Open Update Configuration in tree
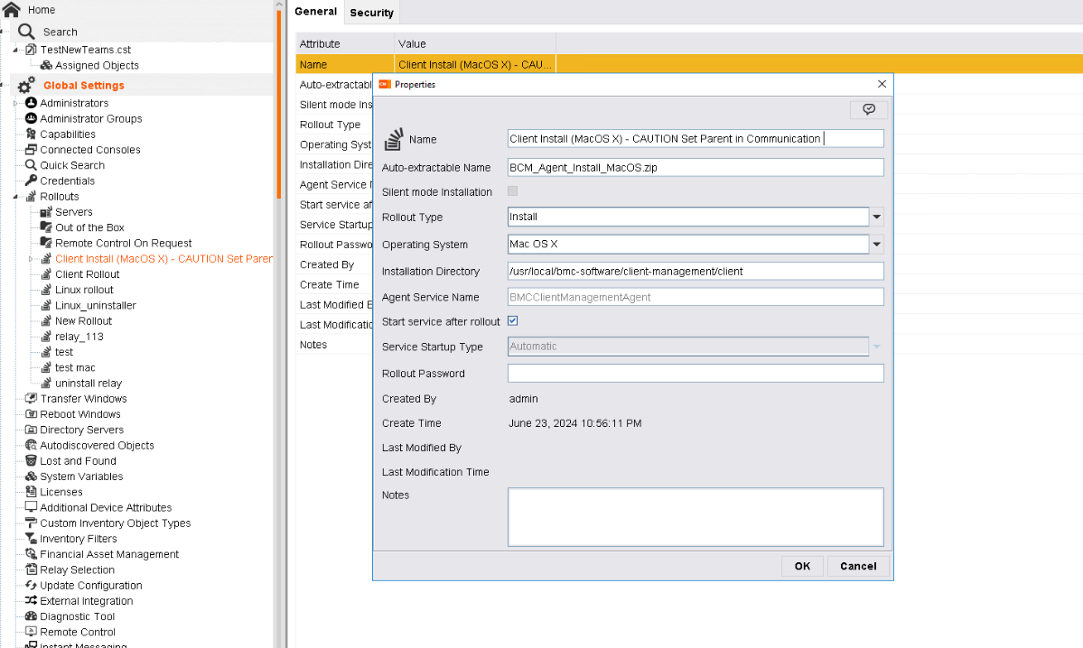 91,585
